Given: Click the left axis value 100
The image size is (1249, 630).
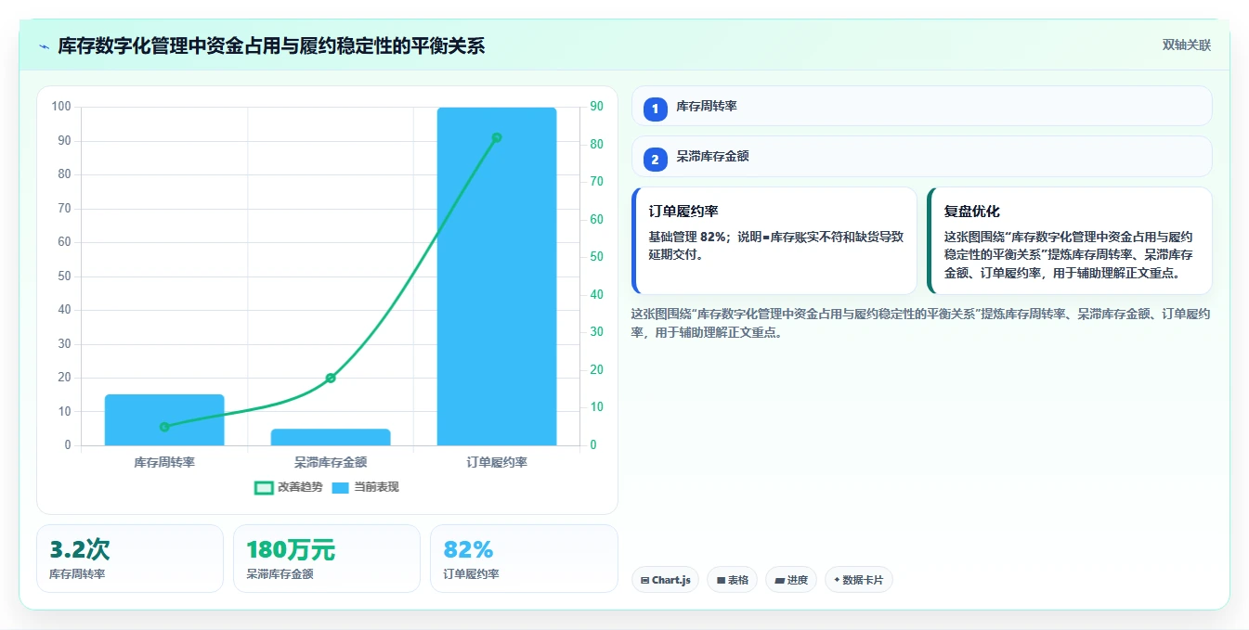Looking at the screenshot, I should (x=61, y=107).
